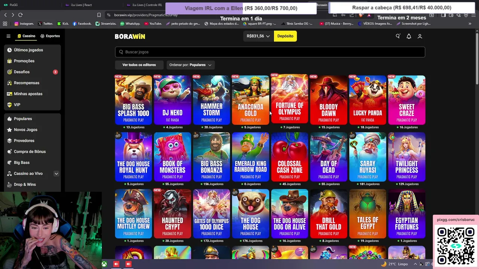
Task: Open the user profile icon
Action: [x=420, y=36]
